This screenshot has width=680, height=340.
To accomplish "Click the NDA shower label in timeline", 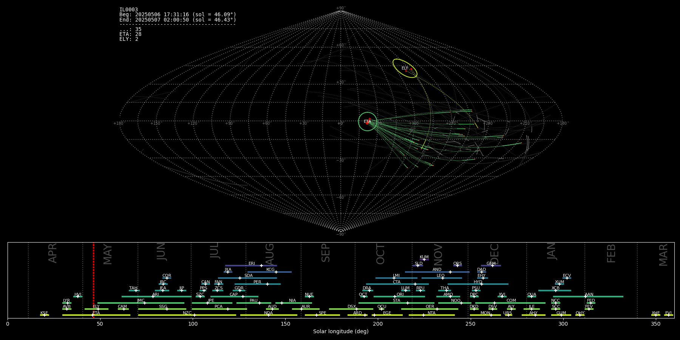I will [x=268, y=313].
